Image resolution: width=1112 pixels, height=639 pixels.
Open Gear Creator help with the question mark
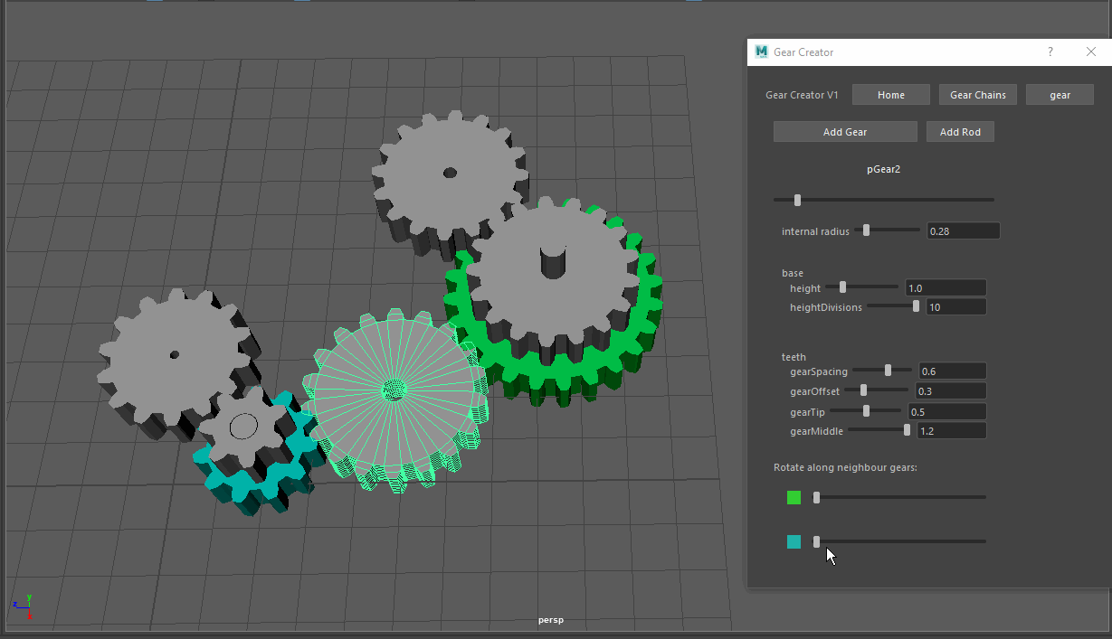pyautogui.click(x=1050, y=52)
